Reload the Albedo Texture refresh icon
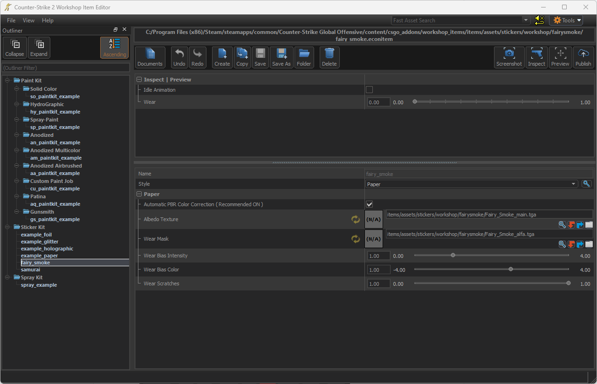The image size is (597, 384). click(x=356, y=219)
